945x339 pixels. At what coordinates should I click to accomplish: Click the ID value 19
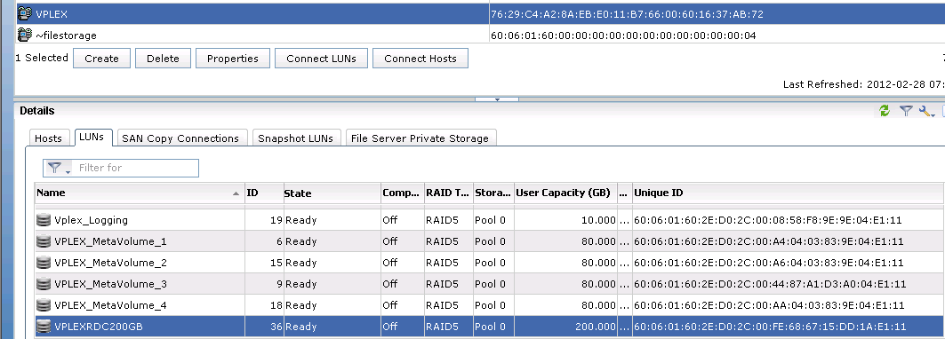pyautogui.click(x=276, y=220)
